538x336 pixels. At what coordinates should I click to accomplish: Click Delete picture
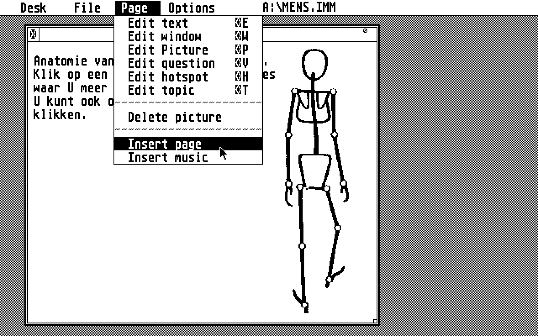click(x=174, y=117)
